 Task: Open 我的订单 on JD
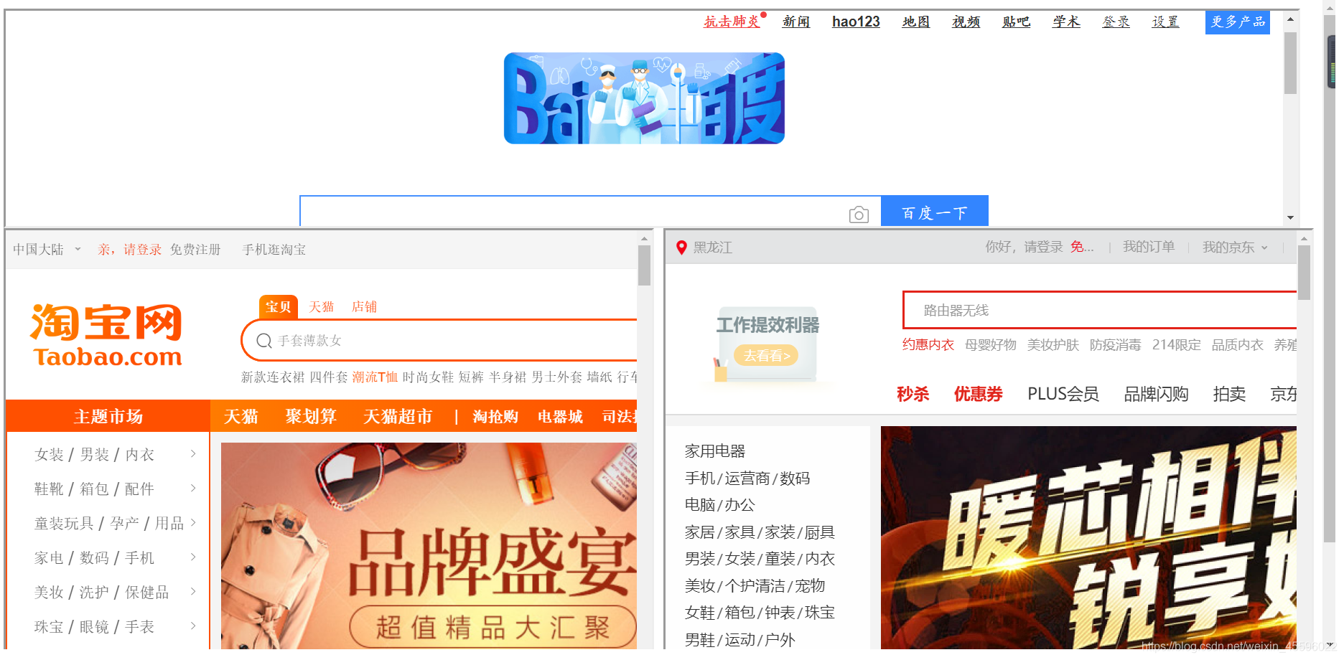pyautogui.click(x=1149, y=247)
